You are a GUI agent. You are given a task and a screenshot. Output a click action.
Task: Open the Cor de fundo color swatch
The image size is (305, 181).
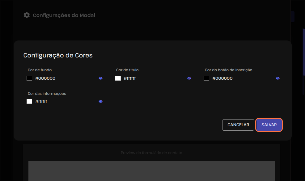click(29, 78)
